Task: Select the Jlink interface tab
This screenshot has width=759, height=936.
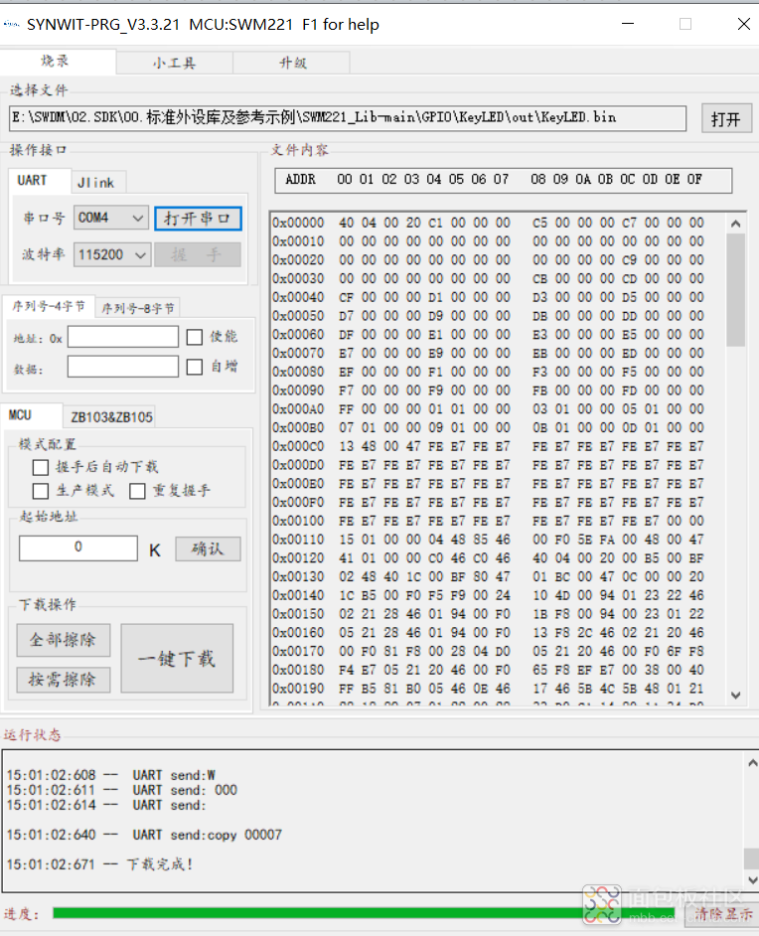Action: tap(96, 182)
